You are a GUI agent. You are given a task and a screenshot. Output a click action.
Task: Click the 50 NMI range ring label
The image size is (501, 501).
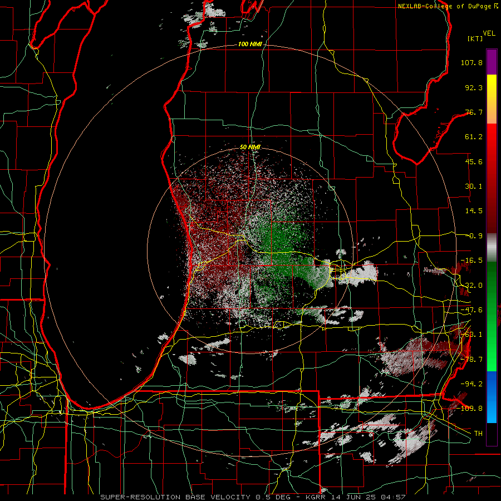(250, 147)
